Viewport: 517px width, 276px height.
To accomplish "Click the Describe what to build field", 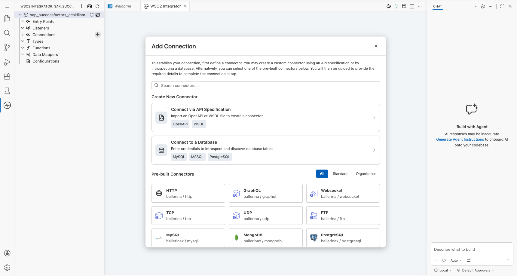I will (472, 250).
